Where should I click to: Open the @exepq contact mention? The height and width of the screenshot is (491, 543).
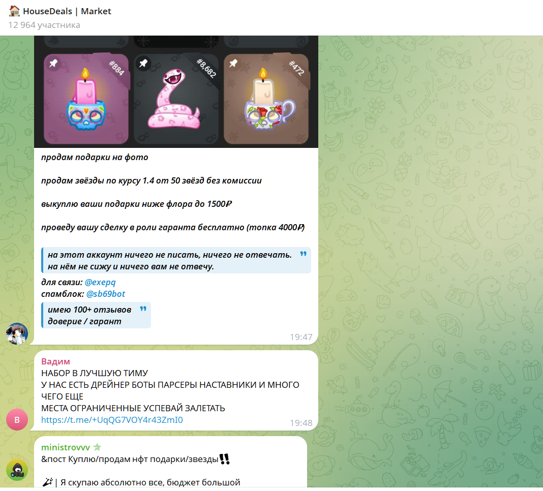[x=100, y=282]
